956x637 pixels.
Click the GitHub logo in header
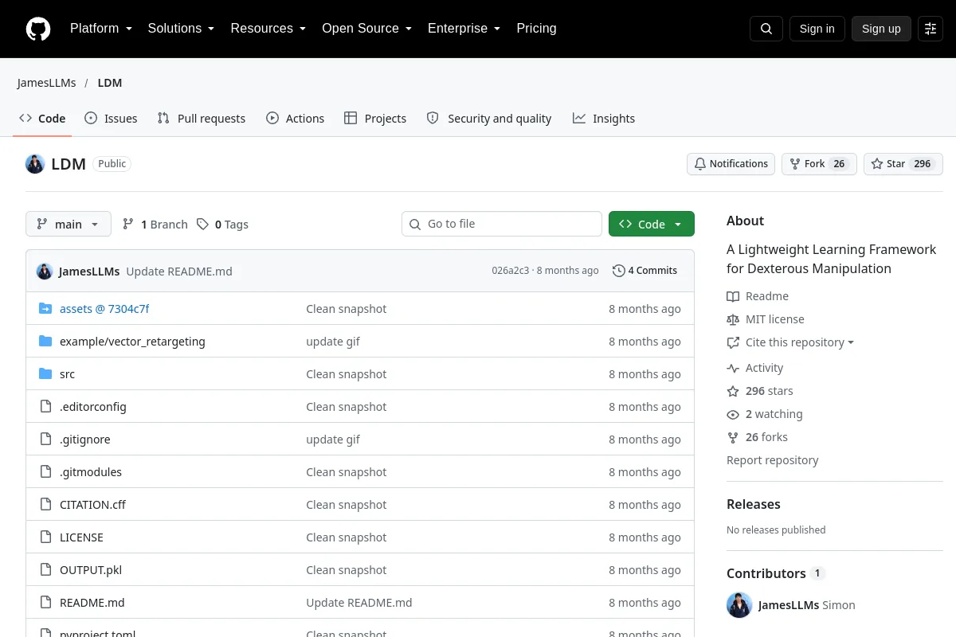[x=38, y=29]
